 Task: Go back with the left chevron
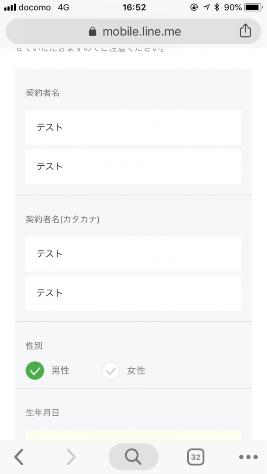19,457
